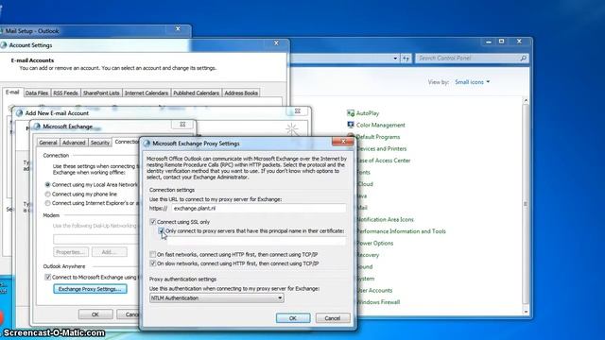
Task: Open the SharePoint Lists tab
Action: coord(101,93)
